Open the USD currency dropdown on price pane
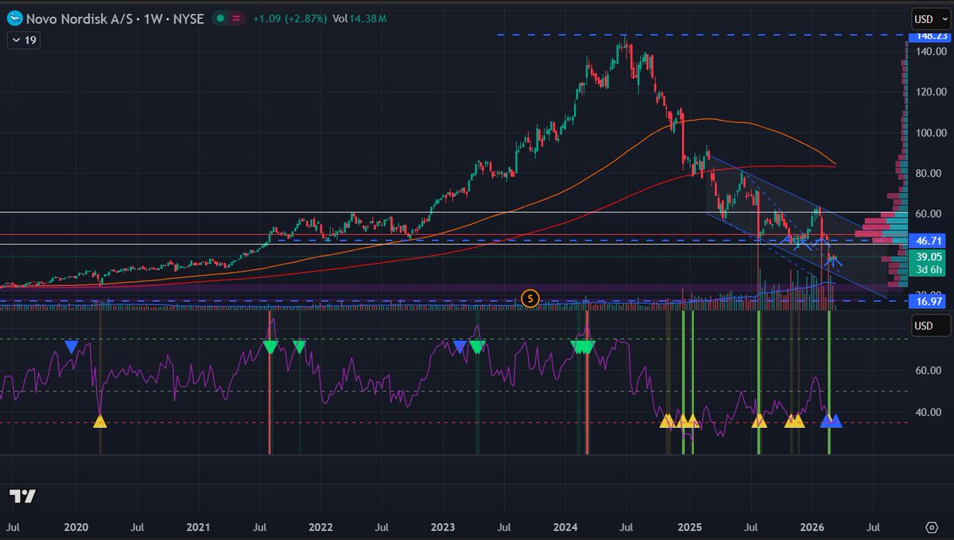 click(x=929, y=19)
